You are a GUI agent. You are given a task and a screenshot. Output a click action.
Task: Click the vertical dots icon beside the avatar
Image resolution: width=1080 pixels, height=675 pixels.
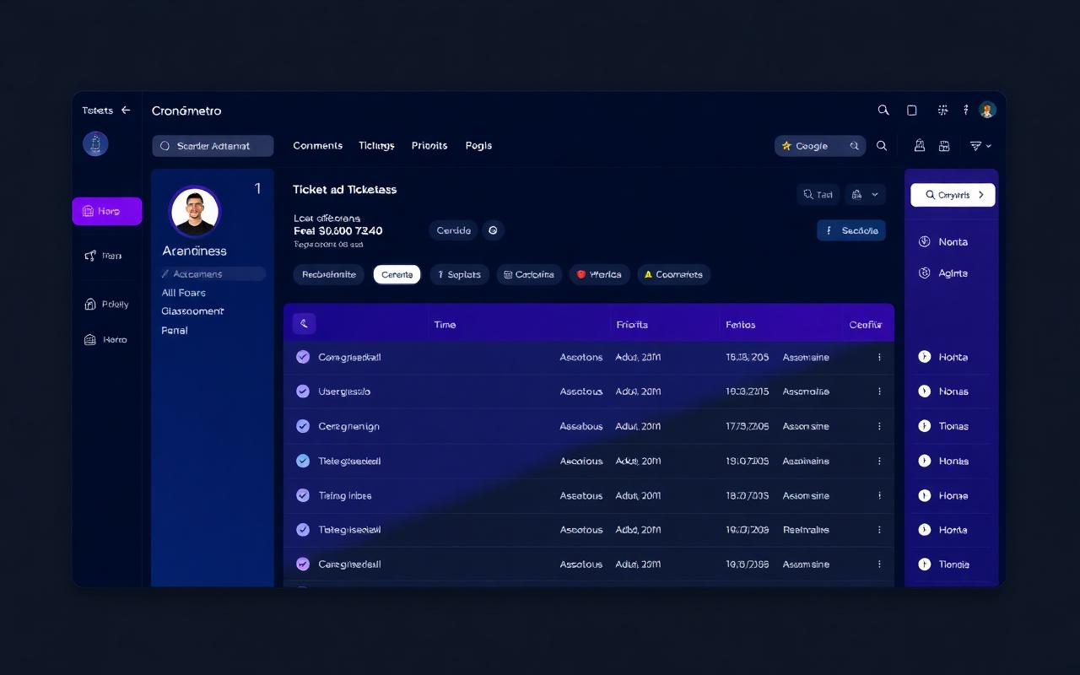(x=966, y=111)
